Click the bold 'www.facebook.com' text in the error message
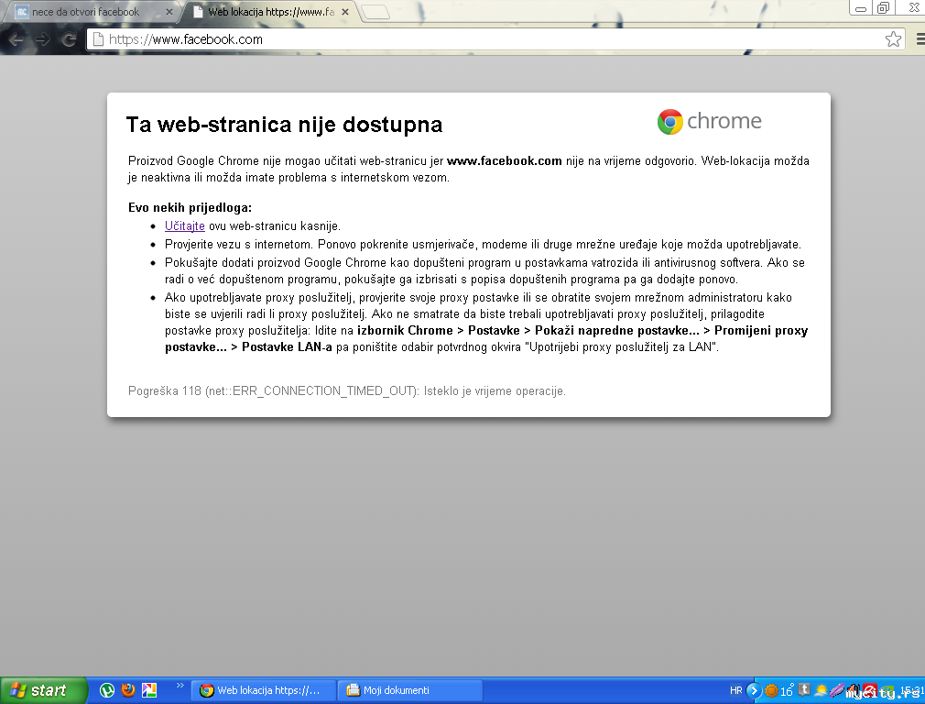Image resolution: width=925 pixels, height=704 pixels. point(505,161)
